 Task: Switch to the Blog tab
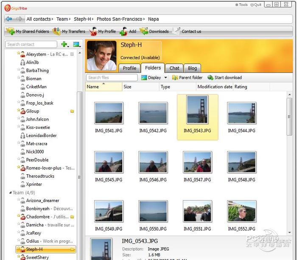(192, 68)
